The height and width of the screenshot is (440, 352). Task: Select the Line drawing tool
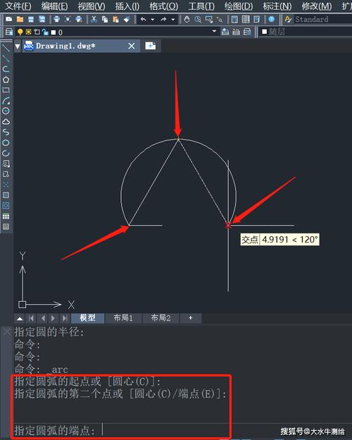6,48
